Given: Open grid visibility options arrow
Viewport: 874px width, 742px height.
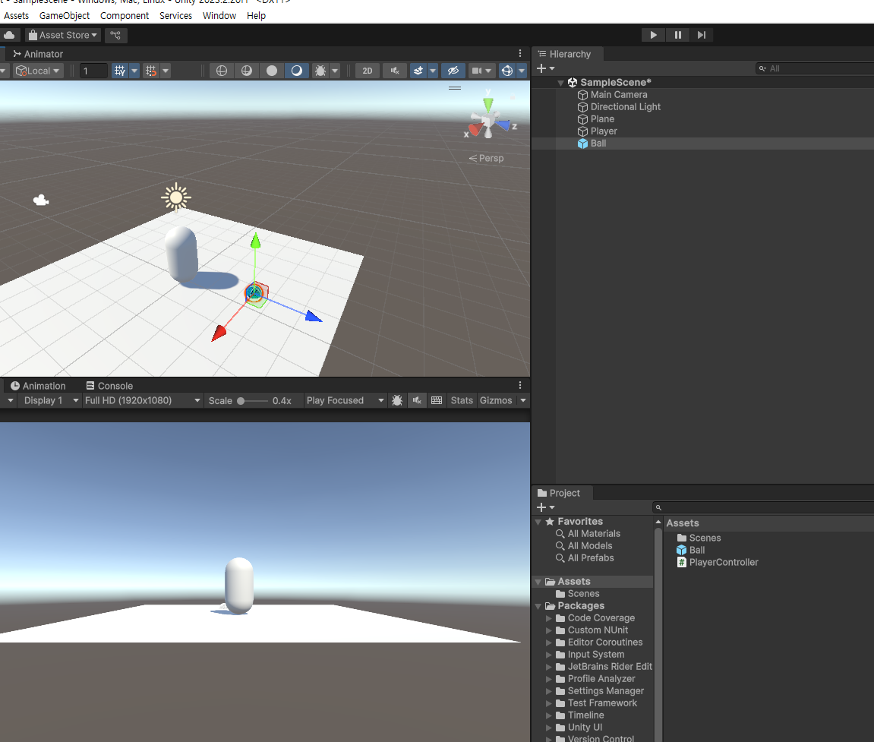Looking at the screenshot, I should (134, 71).
